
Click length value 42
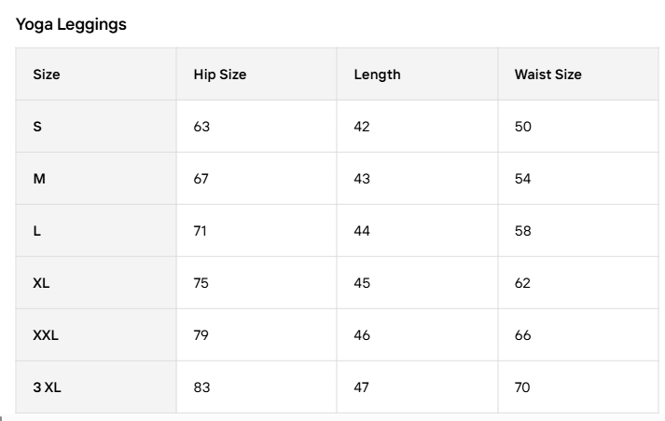click(362, 127)
